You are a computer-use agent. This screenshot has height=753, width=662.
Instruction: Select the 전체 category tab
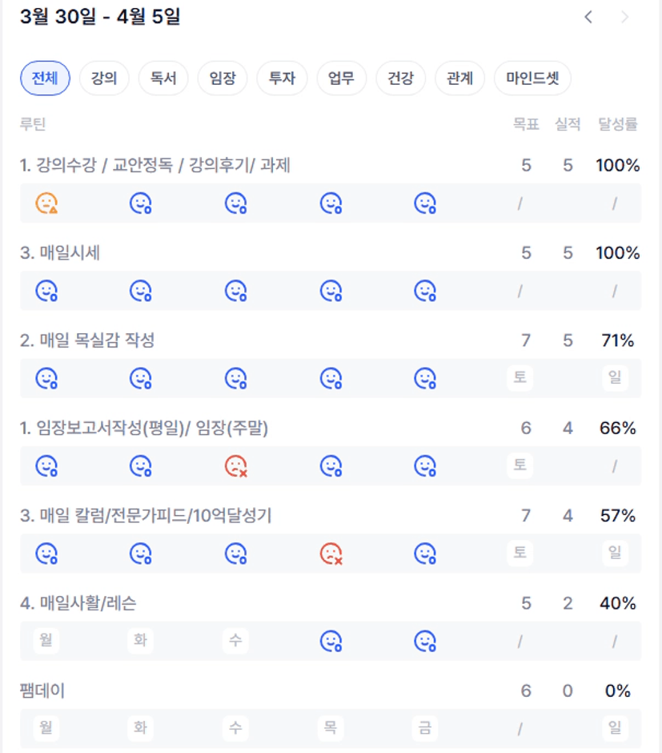pyautogui.click(x=45, y=79)
